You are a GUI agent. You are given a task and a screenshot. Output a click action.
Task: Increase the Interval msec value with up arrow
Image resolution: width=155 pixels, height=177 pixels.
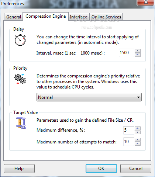(138, 51)
